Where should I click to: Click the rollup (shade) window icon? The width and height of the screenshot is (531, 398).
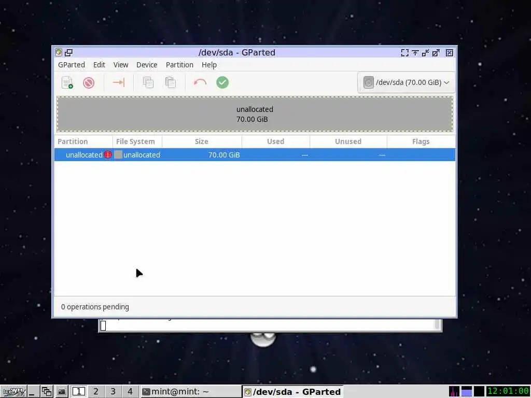[415, 53]
